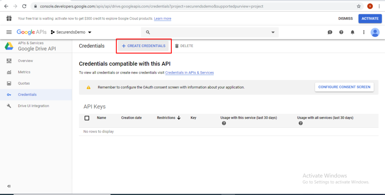Click the Google Drive logo icon
385x195 pixels.
9,46
